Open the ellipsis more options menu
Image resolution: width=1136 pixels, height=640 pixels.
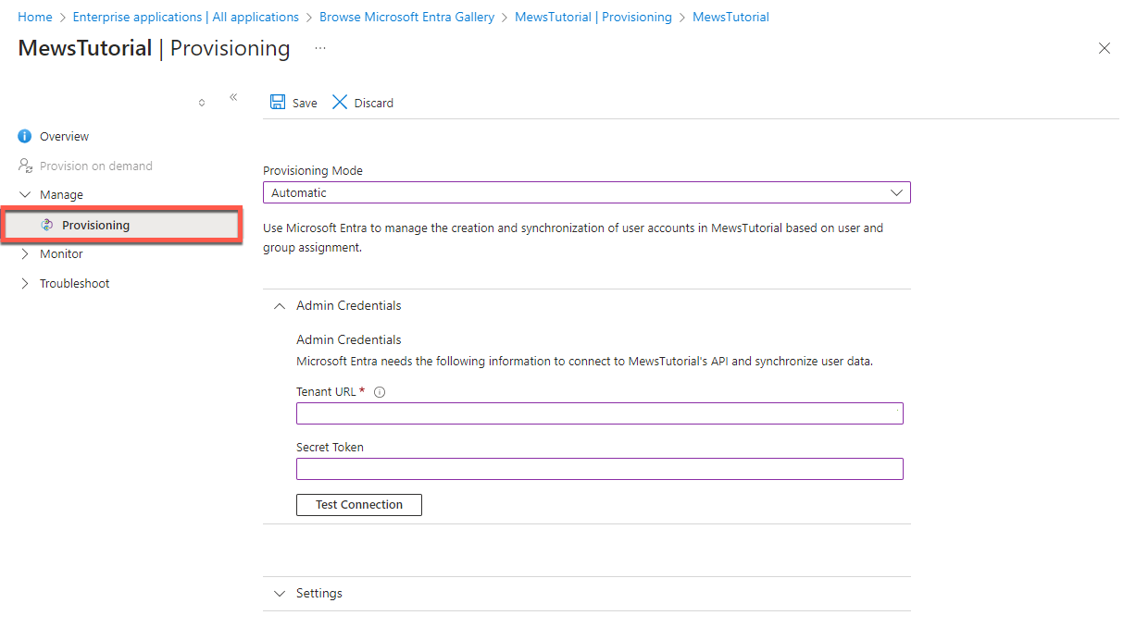(x=320, y=48)
